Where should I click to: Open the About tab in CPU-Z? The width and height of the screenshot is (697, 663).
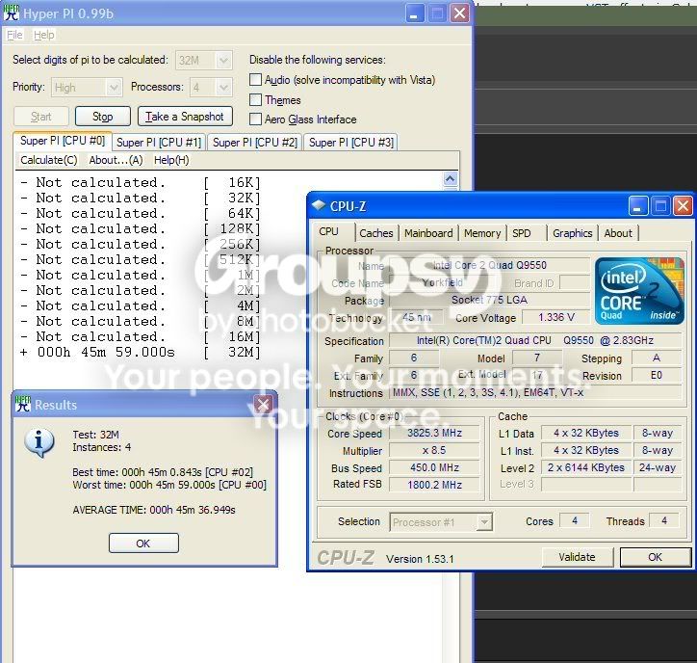click(x=618, y=233)
